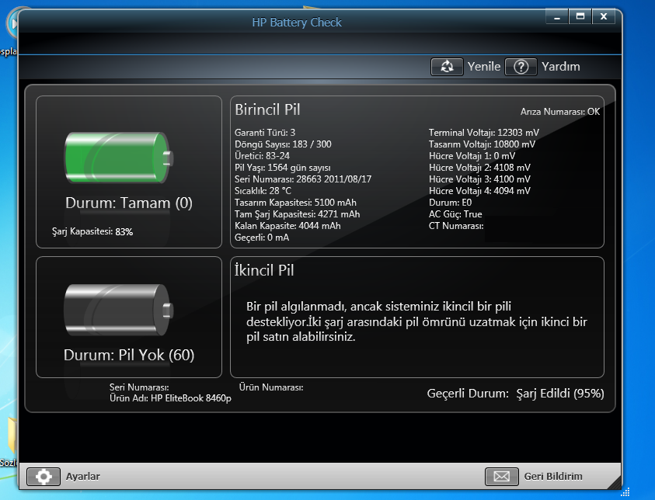This screenshot has height=500, width=655.
Task: Click 'Terminal Voltajı: 12303 mV' line
Action: click(484, 133)
